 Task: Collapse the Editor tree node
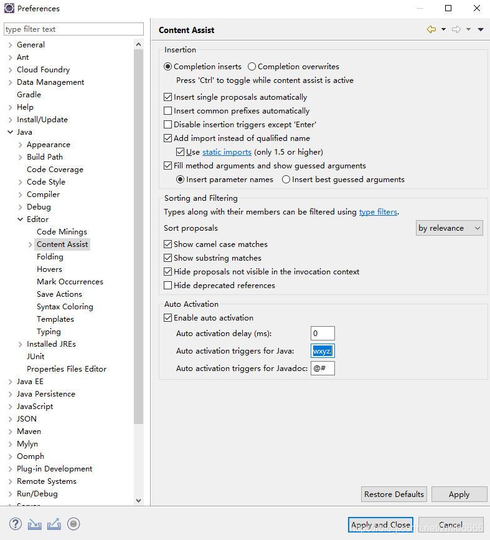tap(21, 219)
